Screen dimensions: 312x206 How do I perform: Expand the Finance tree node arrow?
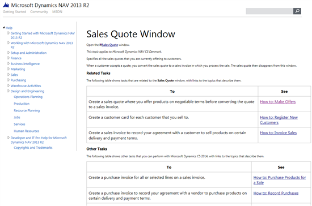pos(9,58)
